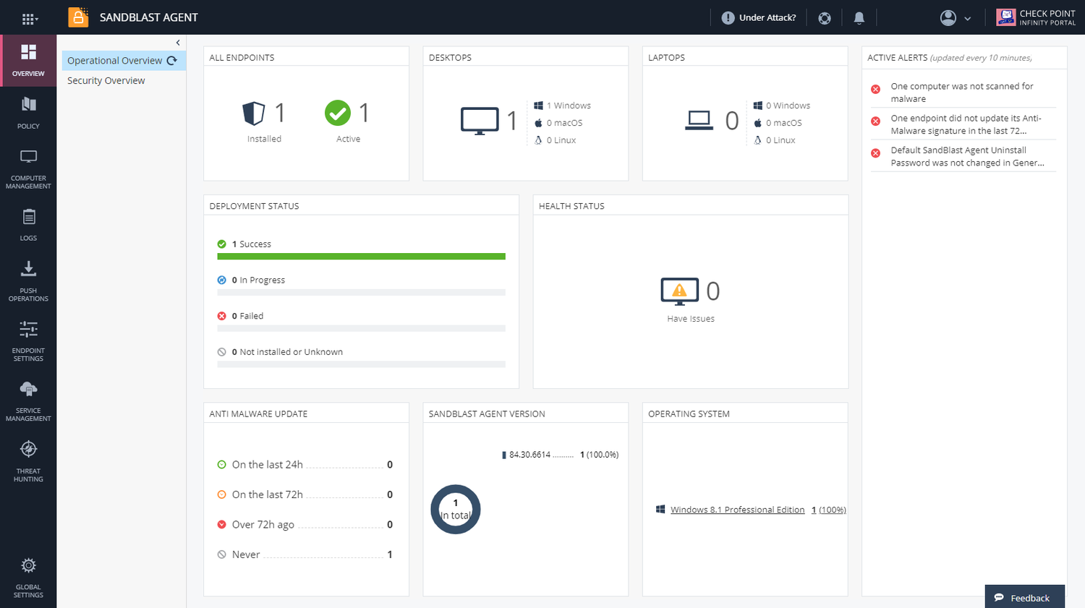Open Endpoint Settings in sidebar
The image size is (1085, 608).
pyautogui.click(x=28, y=341)
